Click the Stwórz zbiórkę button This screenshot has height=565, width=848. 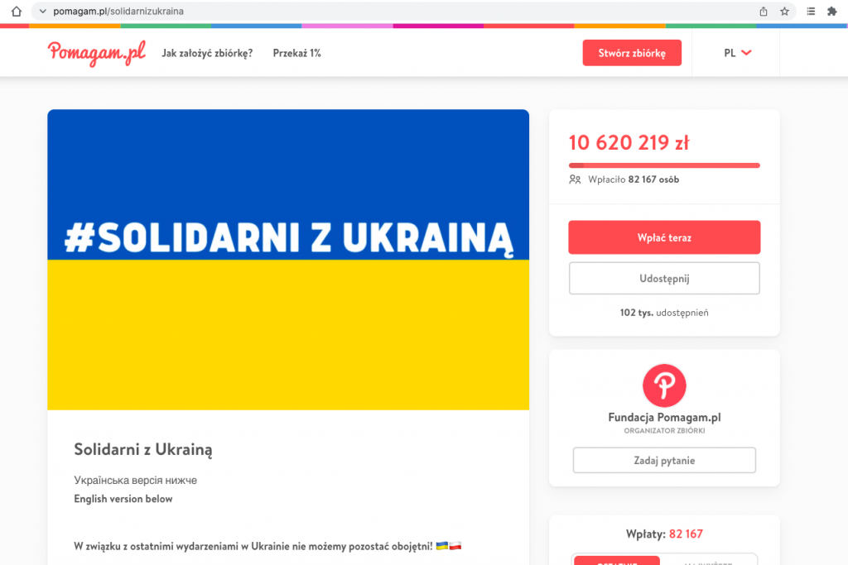(632, 53)
